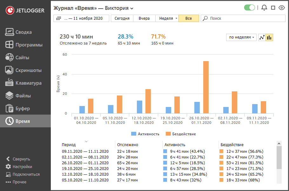Click the calendar grid icon in date field
This screenshot has height=191, width=289.
[x=58, y=18]
